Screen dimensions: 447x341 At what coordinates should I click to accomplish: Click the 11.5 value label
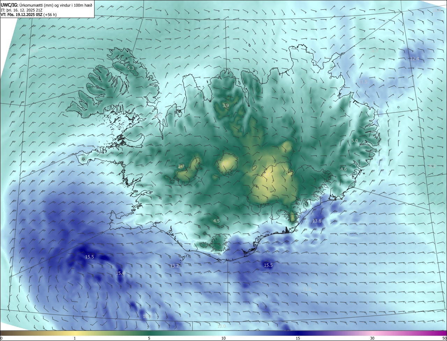click(x=363, y=81)
